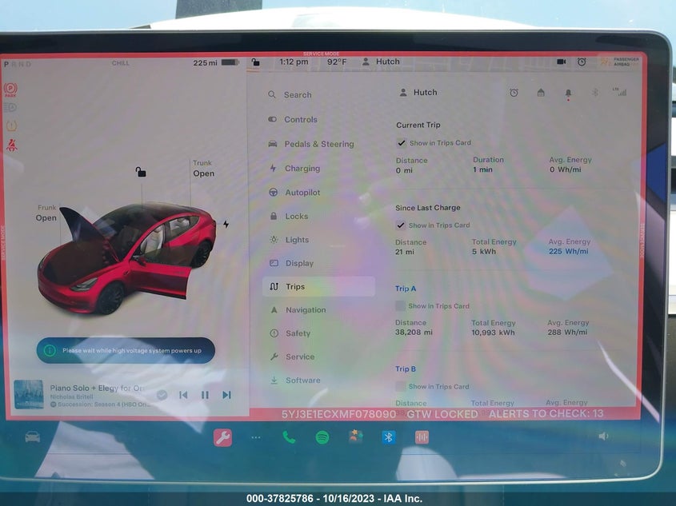
Task: Tap the alarm clock icon in settings header
Action: coord(514,93)
